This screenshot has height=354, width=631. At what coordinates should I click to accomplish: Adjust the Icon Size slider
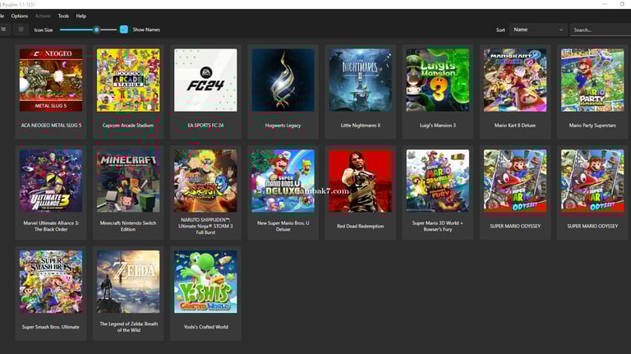tap(88, 30)
